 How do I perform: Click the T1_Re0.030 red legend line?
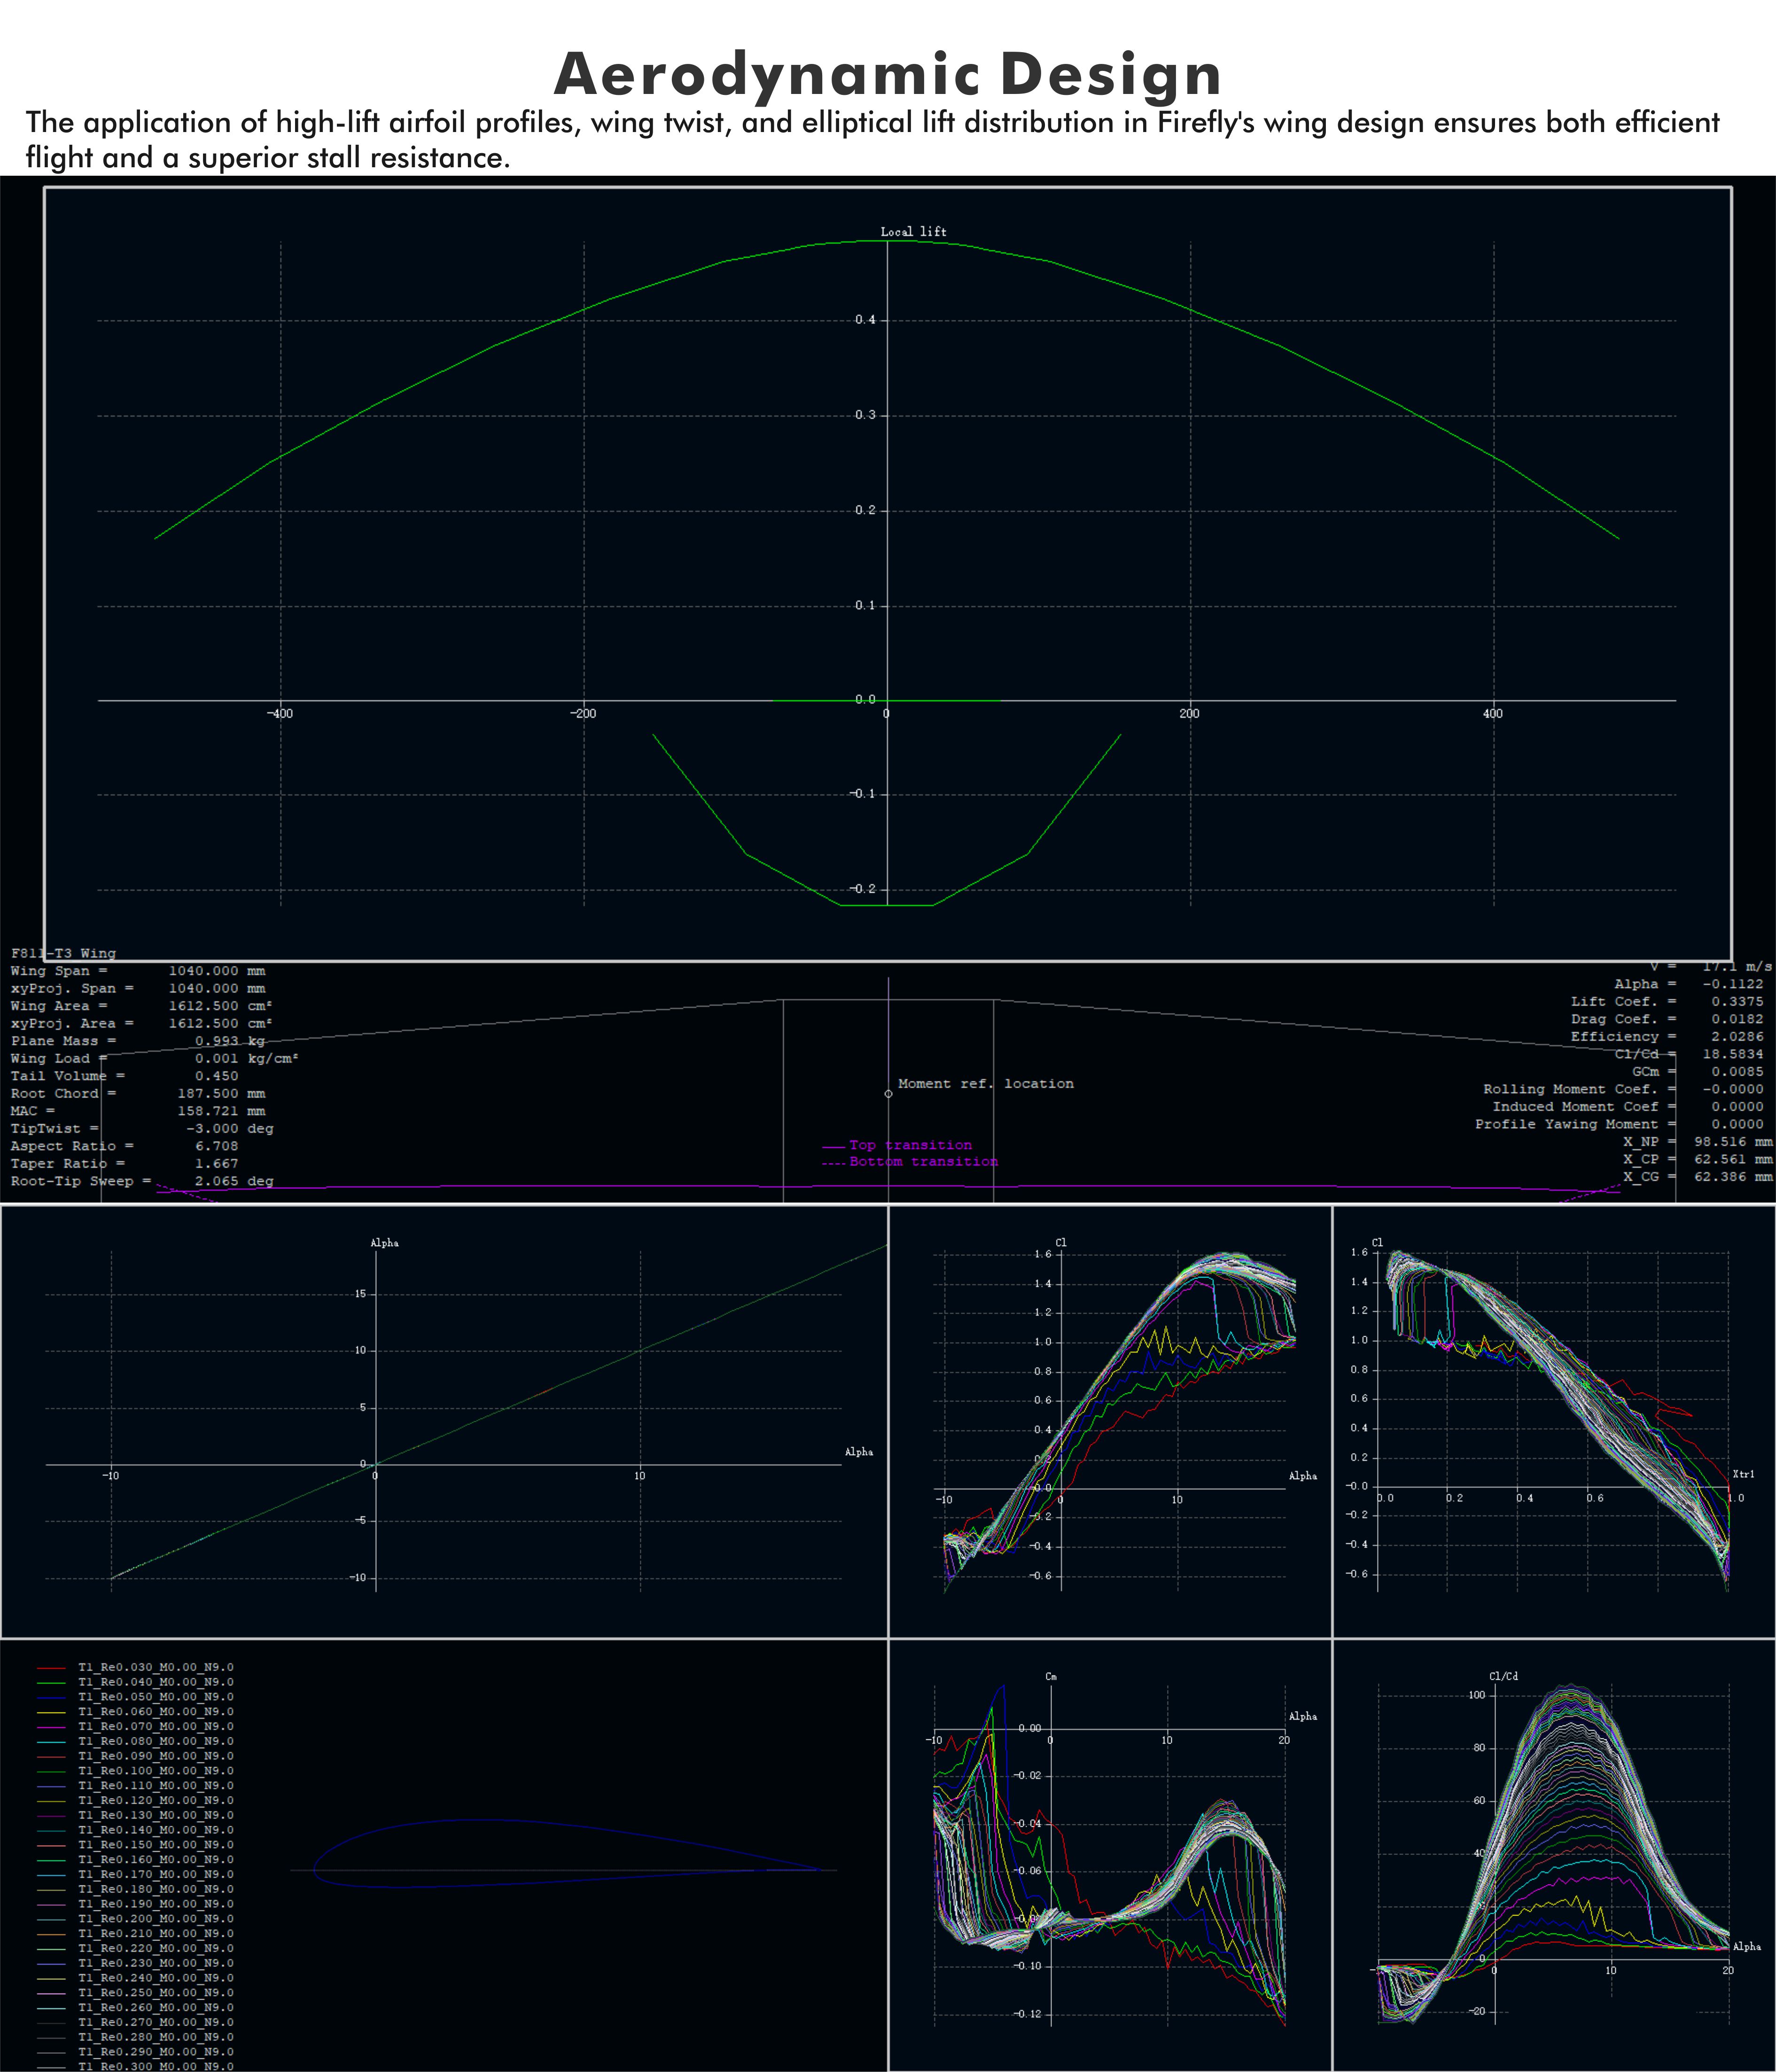52,1668
